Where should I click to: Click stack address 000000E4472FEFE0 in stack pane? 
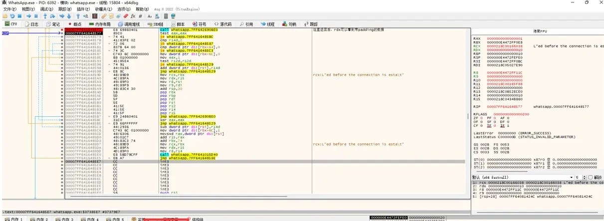point(389,218)
